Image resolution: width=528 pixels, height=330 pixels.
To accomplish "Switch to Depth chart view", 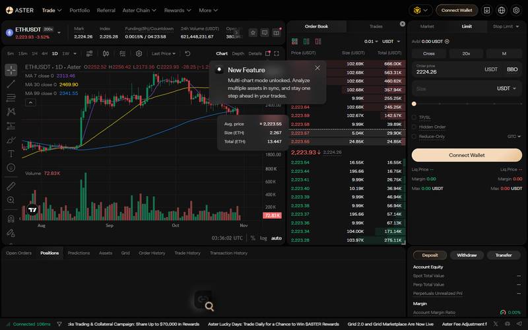I will (238, 53).
